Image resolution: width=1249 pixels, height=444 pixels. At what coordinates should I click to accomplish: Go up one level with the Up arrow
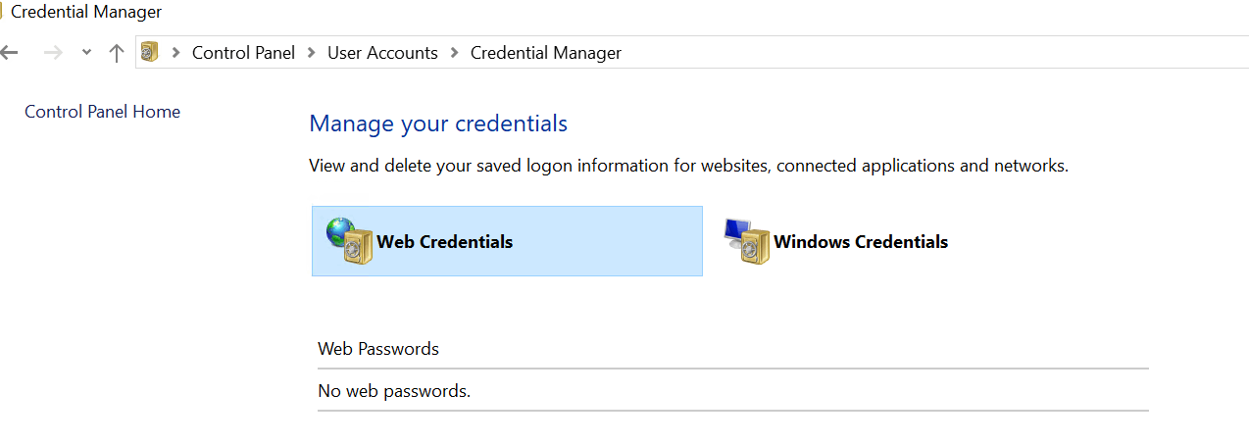coord(117,53)
